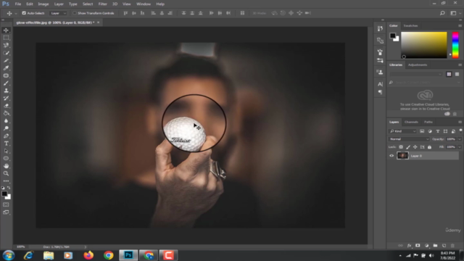The image size is (464, 261).
Task: Select the Horizontal Type tool
Action: [x=6, y=144]
